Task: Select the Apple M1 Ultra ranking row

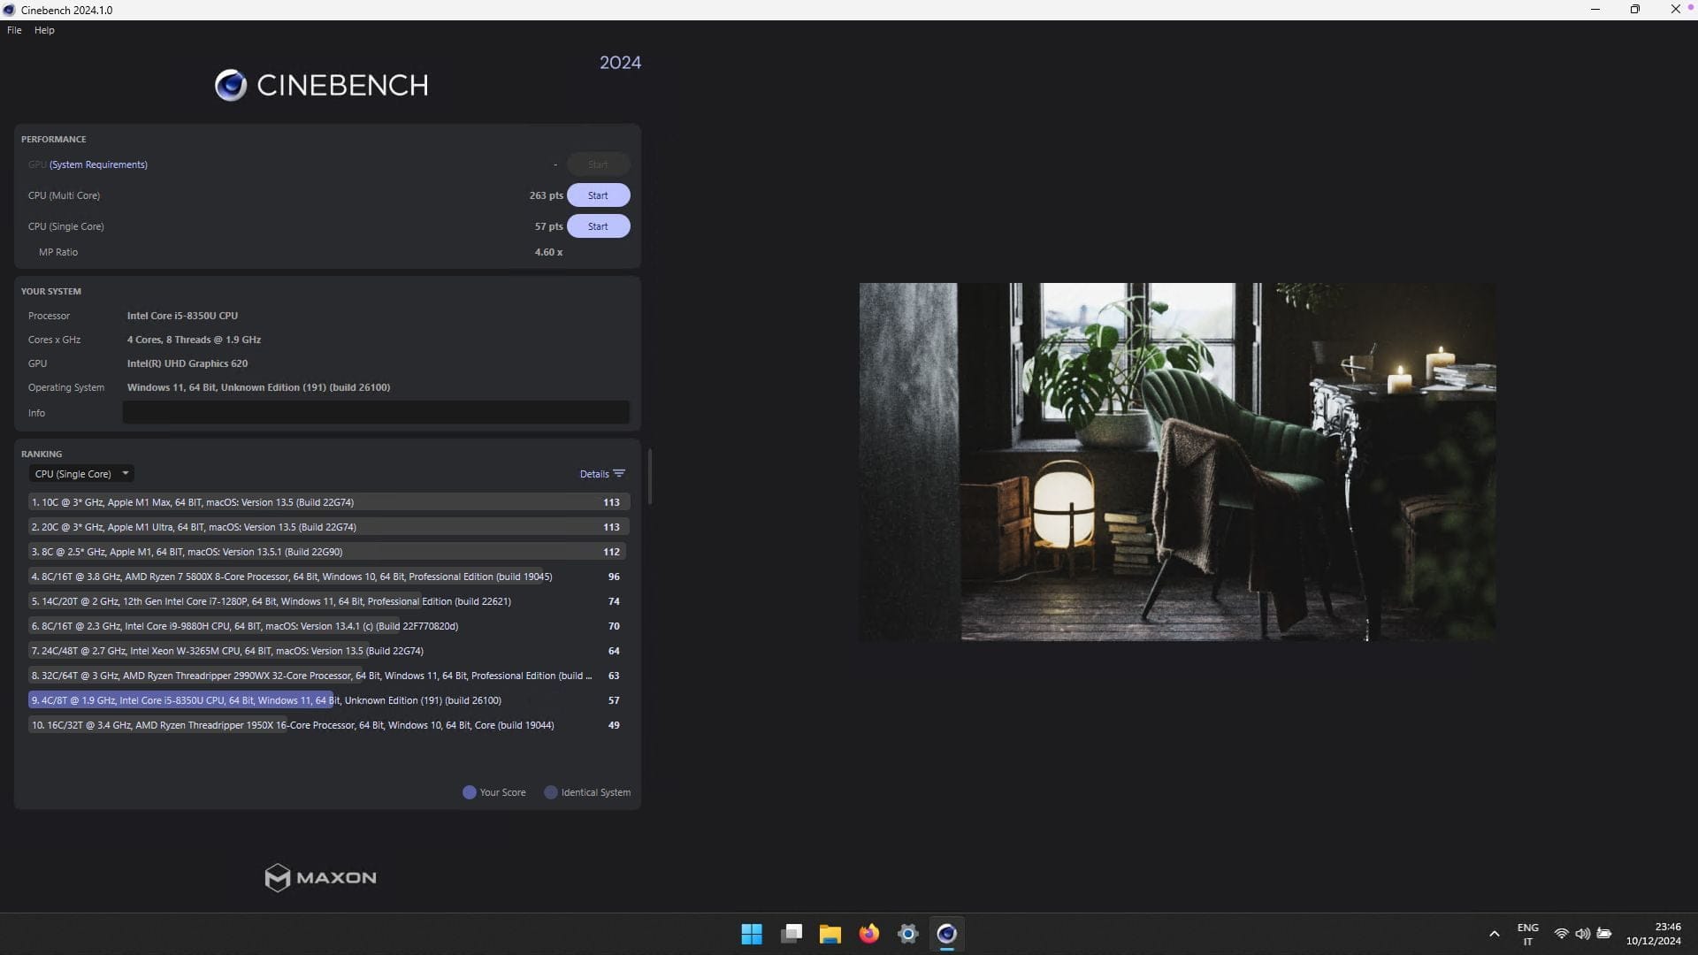Action: (x=328, y=527)
